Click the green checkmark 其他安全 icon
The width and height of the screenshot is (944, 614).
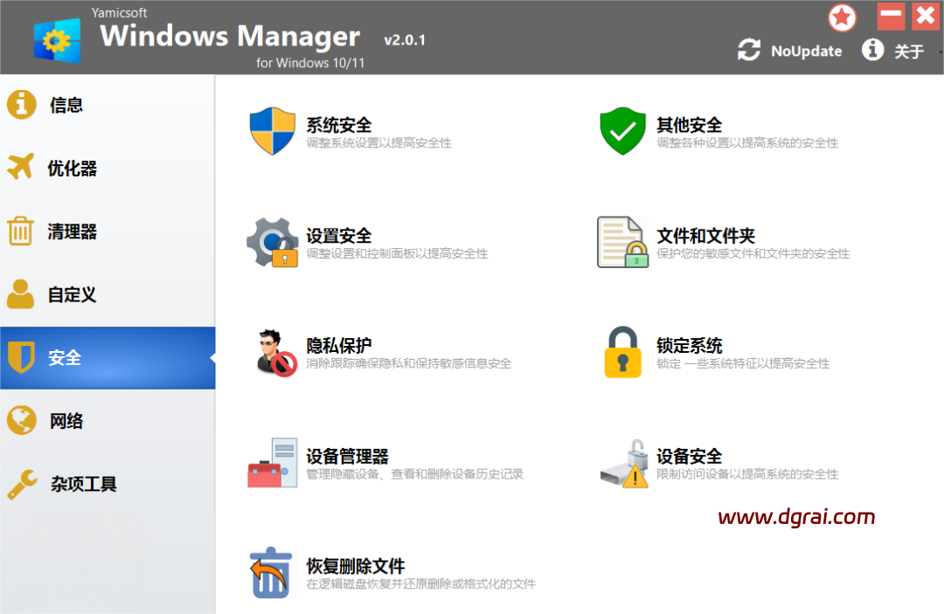622,132
